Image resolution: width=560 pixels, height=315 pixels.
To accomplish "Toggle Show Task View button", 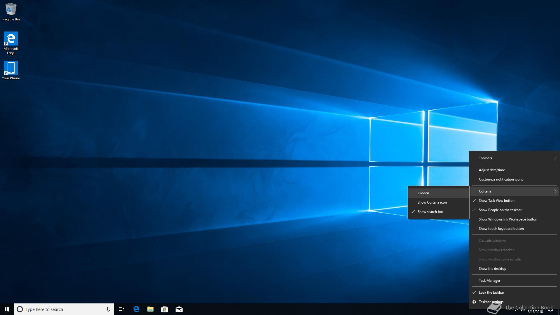I will pyautogui.click(x=514, y=201).
